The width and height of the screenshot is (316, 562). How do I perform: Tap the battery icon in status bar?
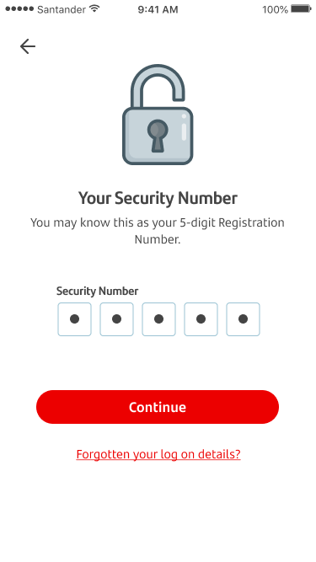(301, 9)
